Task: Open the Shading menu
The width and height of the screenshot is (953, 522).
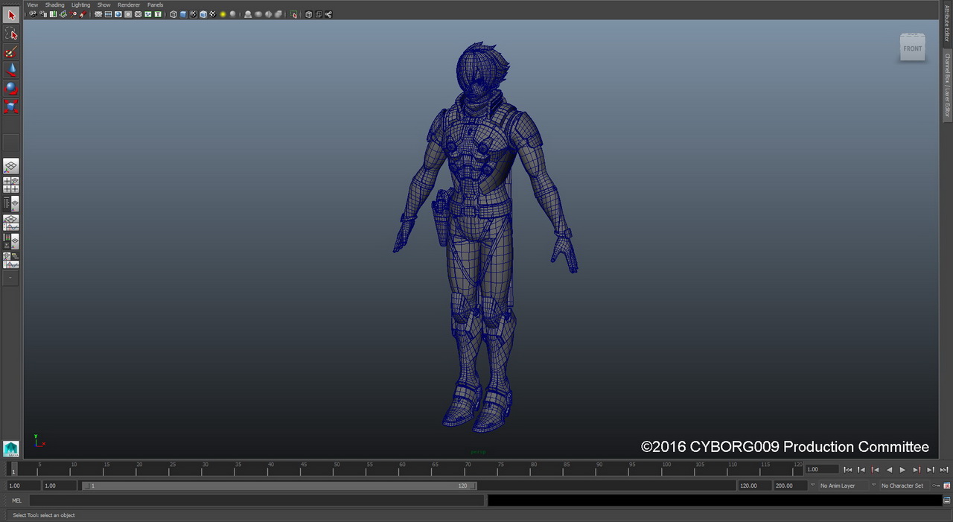Action: tap(55, 4)
